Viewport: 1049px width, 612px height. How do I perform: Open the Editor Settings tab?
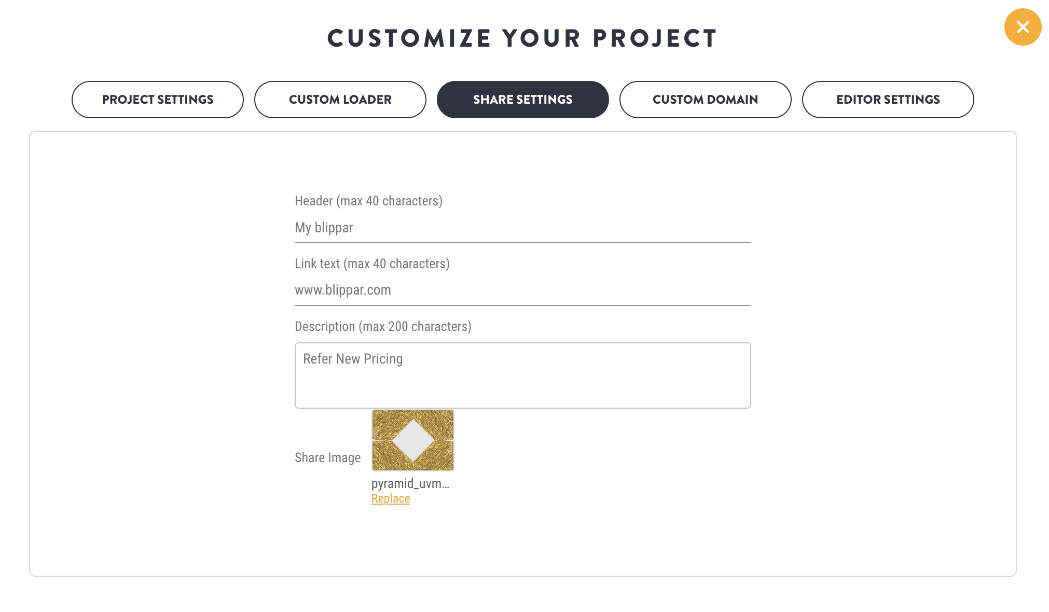pyautogui.click(x=888, y=100)
